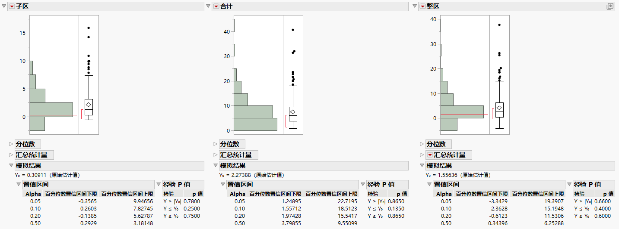Collapse the 合计 distribution report
Screen dimensions: 619x229
209,6
